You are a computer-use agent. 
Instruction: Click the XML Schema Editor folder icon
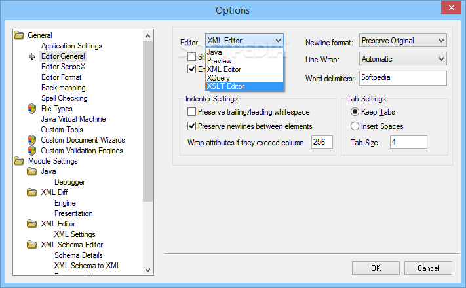(31, 245)
